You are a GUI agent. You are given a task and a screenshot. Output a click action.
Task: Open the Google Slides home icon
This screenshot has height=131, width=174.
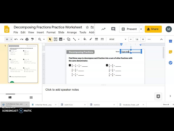click(x=7, y=29)
